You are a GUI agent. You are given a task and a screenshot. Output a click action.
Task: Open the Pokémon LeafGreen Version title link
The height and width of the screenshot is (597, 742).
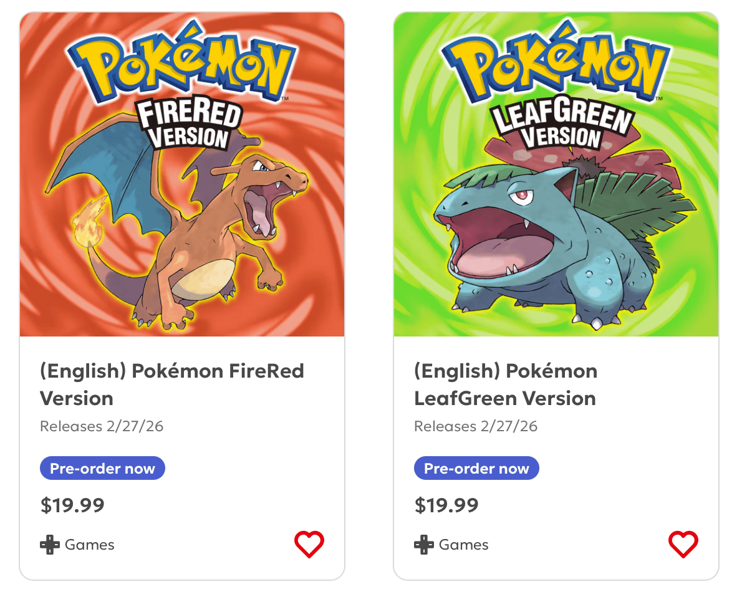(x=505, y=384)
